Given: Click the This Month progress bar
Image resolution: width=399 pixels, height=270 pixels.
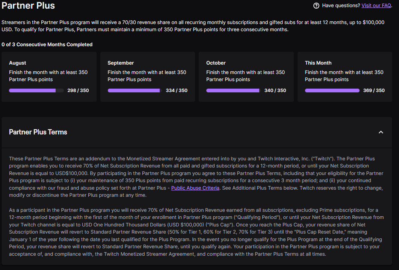Looking at the screenshot, I should [x=332, y=91].
